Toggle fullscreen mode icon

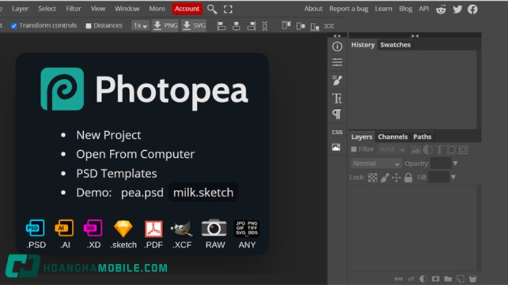tap(228, 9)
